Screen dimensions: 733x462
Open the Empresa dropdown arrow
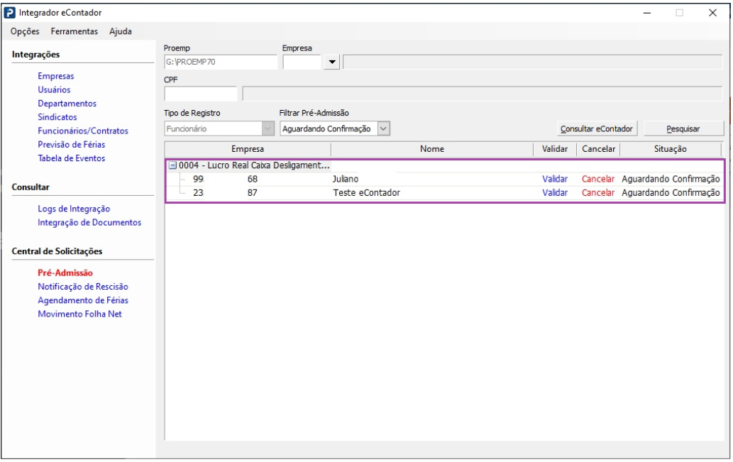pos(332,62)
